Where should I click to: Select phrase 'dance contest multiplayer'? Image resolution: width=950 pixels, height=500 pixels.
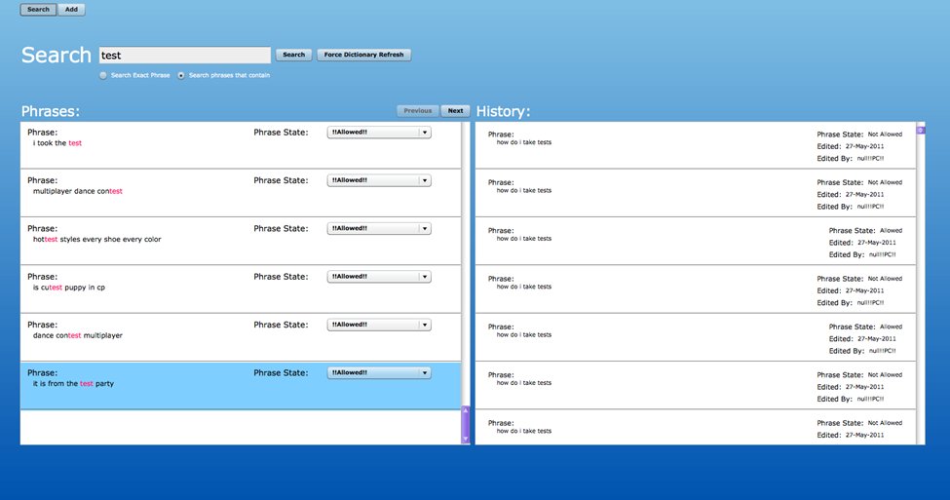241,337
